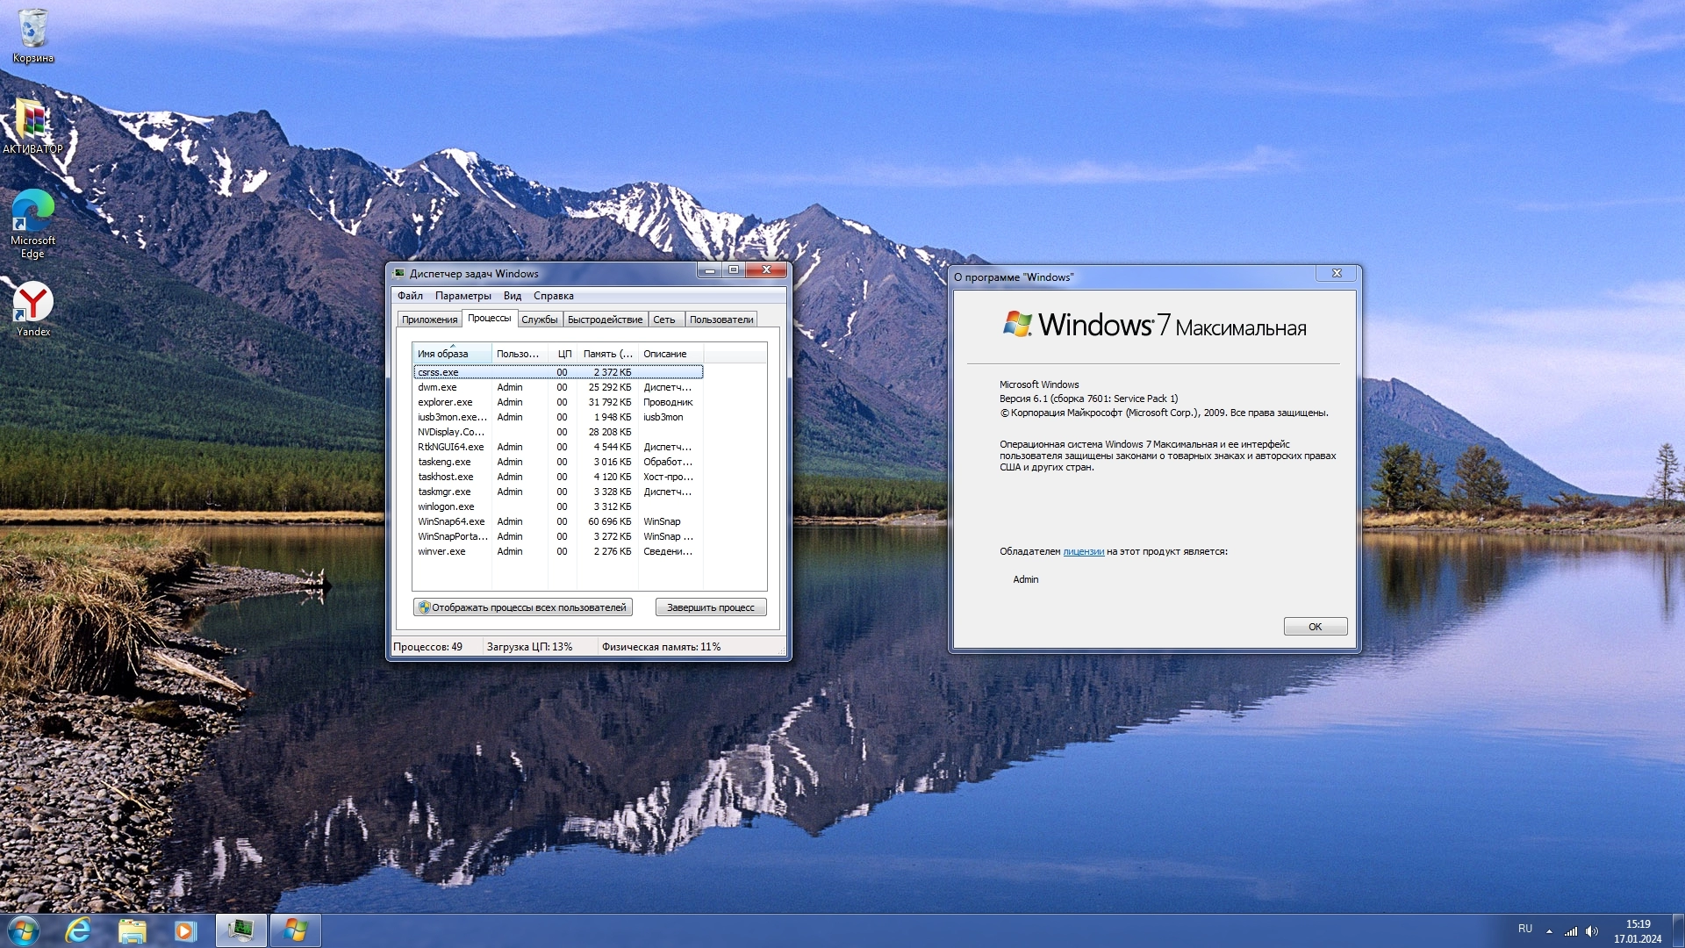Click the Windows Start orb

[23, 930]
